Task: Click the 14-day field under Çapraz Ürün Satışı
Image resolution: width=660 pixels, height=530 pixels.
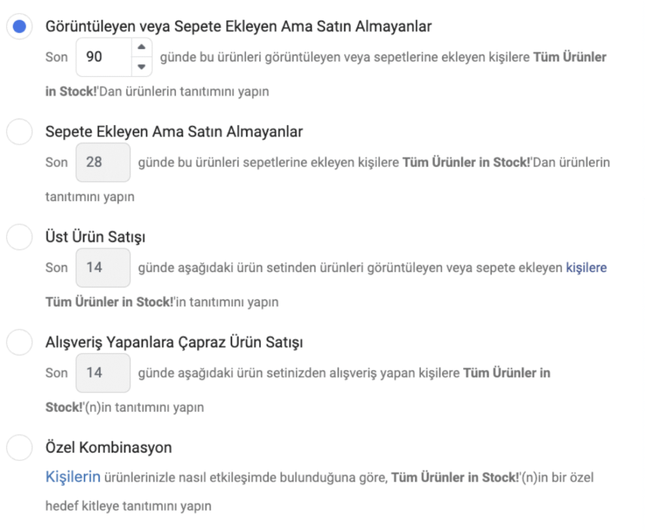Action: click(103, 373)
